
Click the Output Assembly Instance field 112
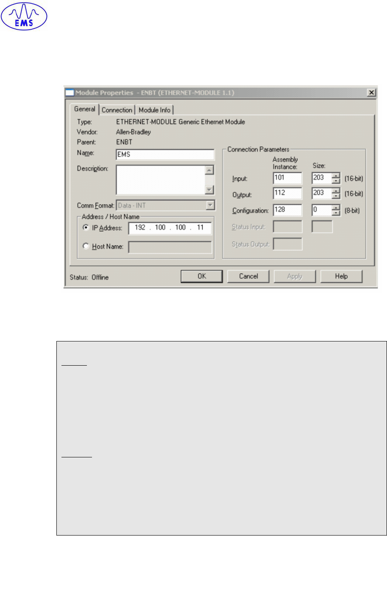click(287, 193)
